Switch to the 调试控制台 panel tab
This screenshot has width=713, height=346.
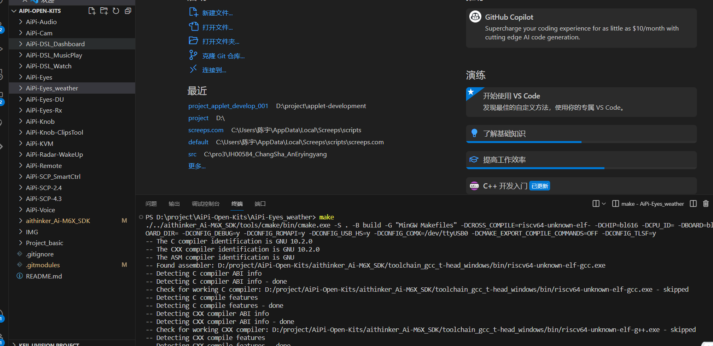pyautogui.click(x=205, y=204)
